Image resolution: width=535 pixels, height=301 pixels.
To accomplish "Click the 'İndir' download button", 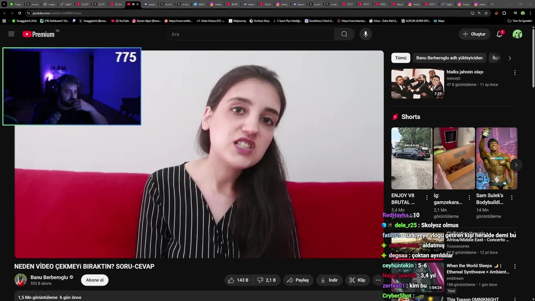I will 329,280.
